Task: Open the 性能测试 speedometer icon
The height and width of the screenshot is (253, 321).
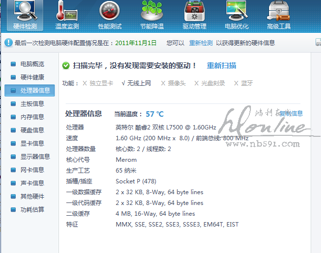Action: [x=109, y=15]
